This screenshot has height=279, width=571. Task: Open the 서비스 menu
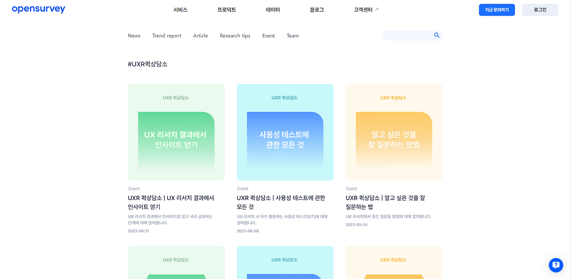tap(180, 10)
